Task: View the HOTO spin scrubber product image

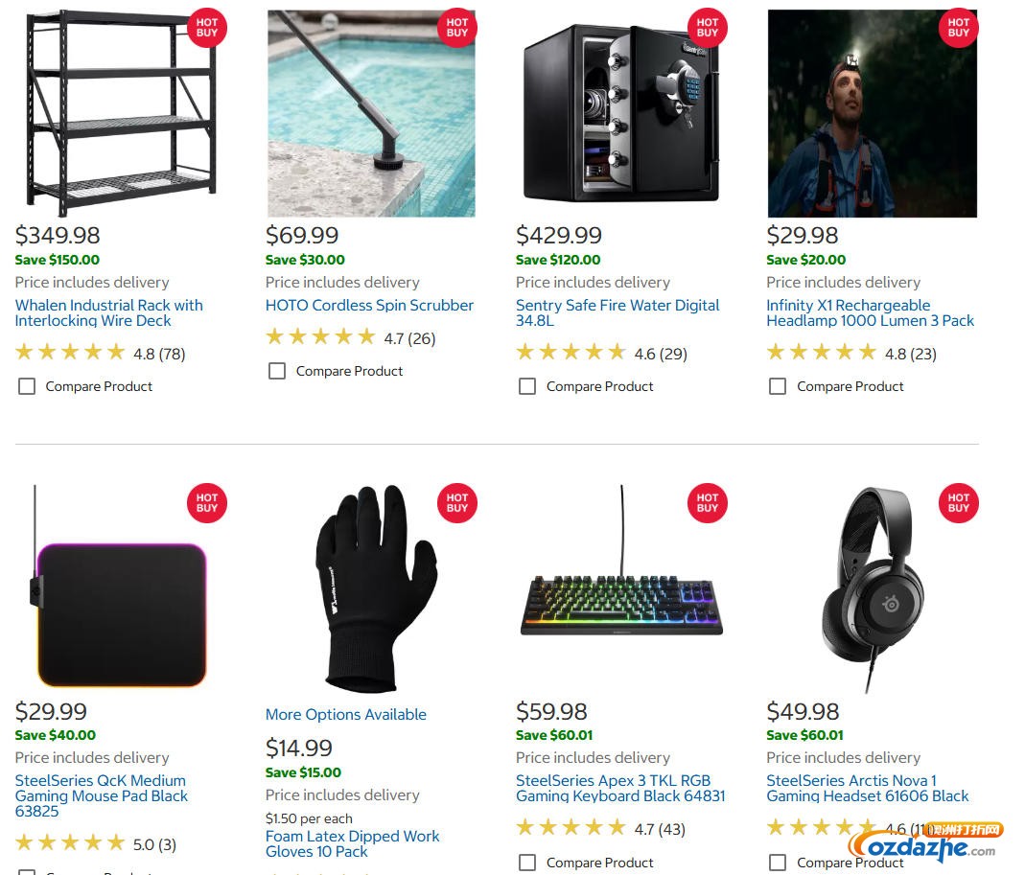Action: click(371, 113)
